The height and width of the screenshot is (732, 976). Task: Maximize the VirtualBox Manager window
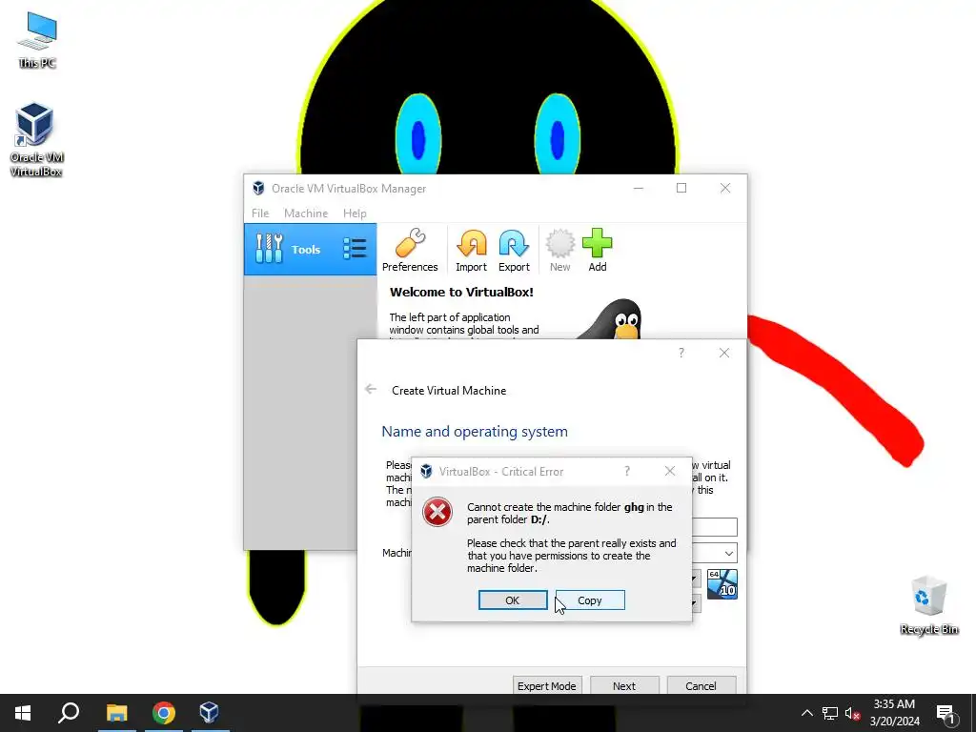[681, 188]
